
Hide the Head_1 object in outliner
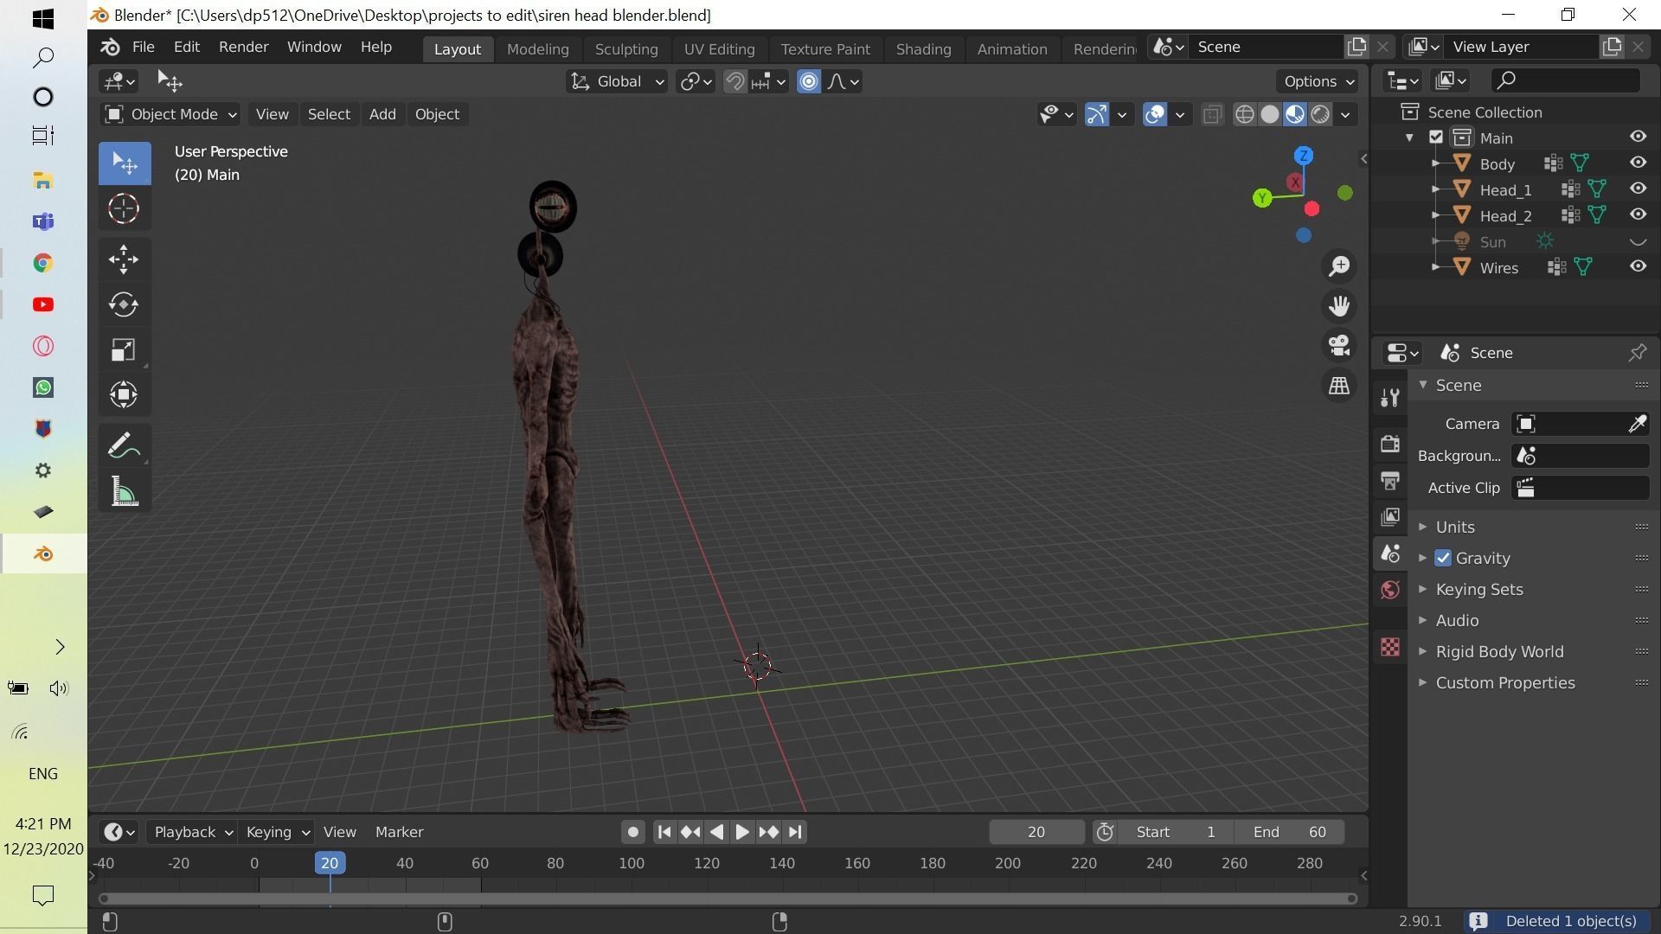(1638, 189)
